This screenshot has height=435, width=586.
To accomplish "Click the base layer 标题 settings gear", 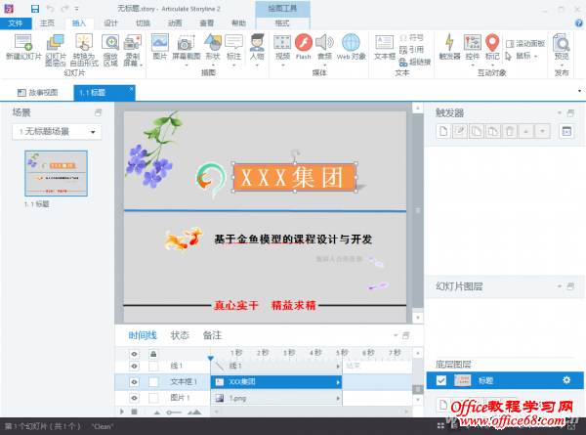I will pyautogui.click(x=566, y=380).
